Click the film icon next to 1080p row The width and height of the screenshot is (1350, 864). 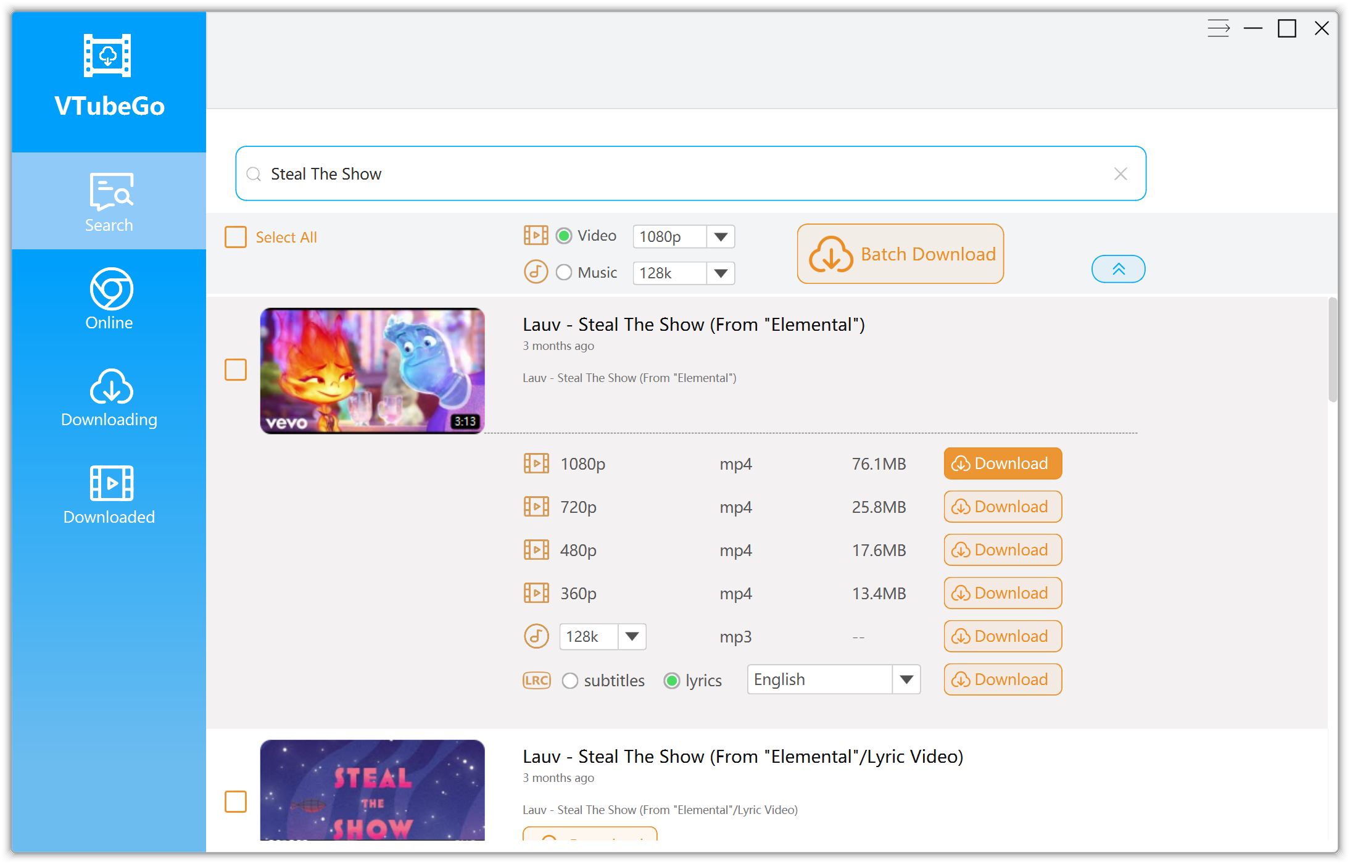[x=536, y=463]
